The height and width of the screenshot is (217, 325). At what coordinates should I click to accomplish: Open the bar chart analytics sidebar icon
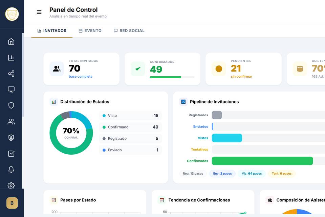pos(11,58)
